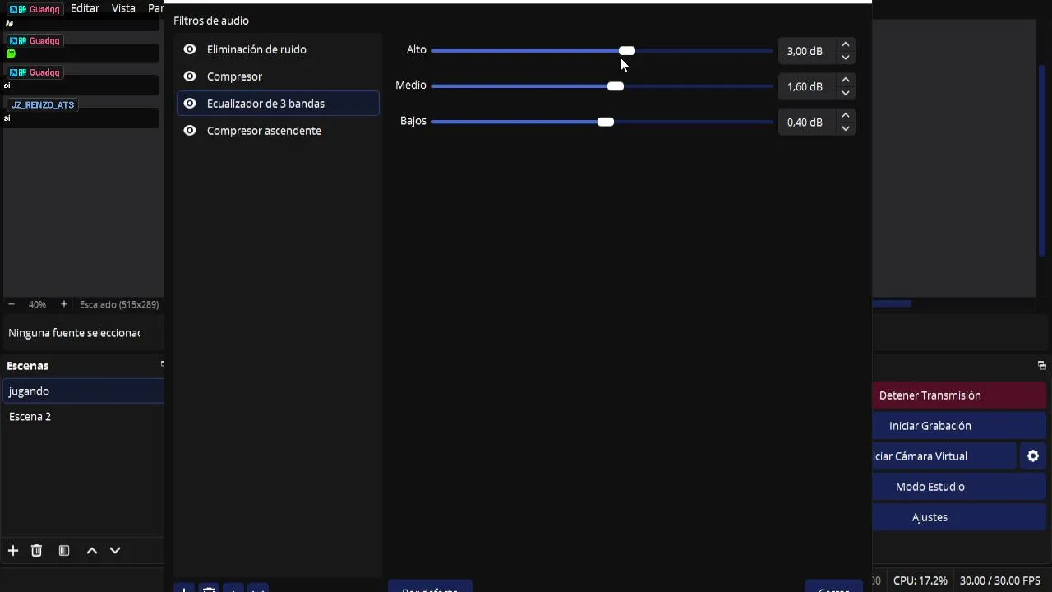Click the Escenas panel header

click(28, 366)
